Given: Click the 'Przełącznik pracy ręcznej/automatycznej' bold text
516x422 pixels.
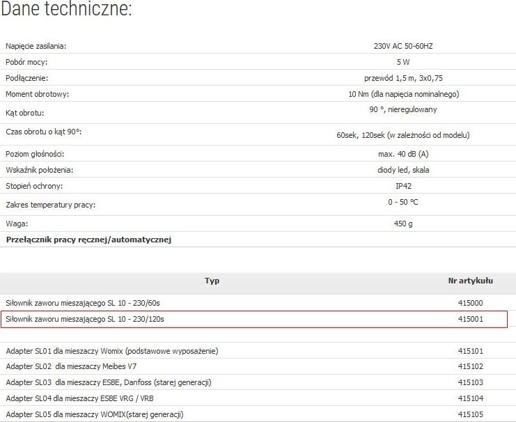Looking at the screenshot, I should 88,240.
